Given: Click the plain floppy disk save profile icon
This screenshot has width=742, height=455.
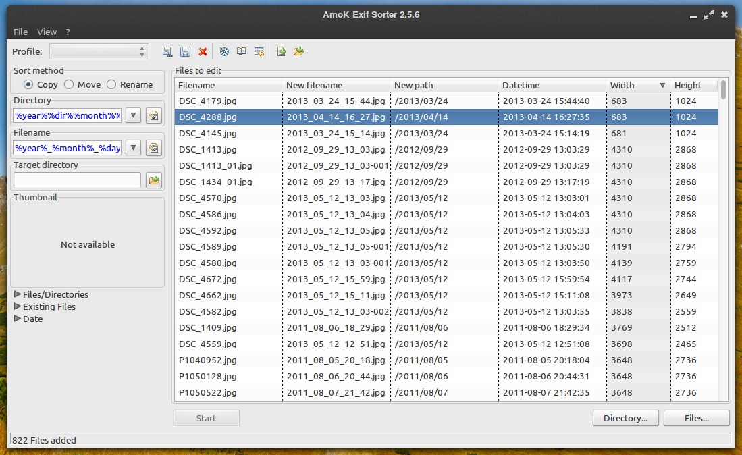Looking at the screenshot, I should coord(185,51).
